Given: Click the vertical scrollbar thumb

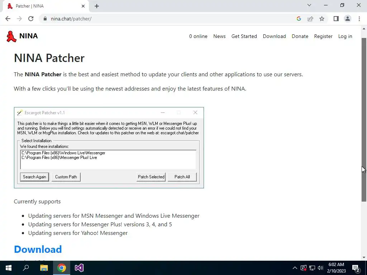Looking at the screenshot, I should pos(364,120).
